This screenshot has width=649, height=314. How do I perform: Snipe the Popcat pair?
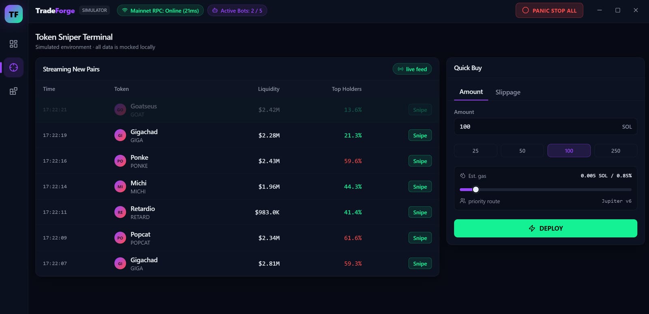420,238
